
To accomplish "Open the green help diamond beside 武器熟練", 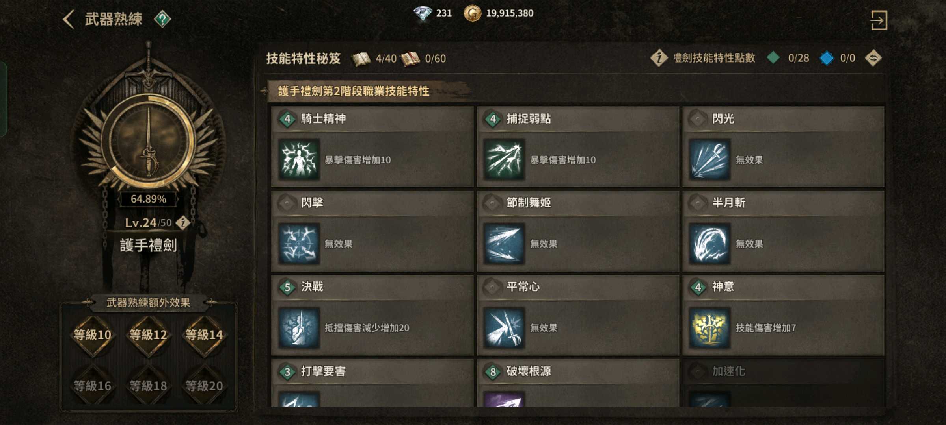I will tap(162, 19).
